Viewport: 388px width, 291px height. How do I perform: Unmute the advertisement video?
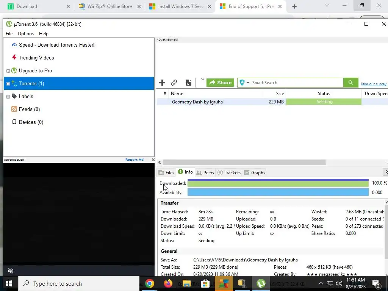pos(10,271)
